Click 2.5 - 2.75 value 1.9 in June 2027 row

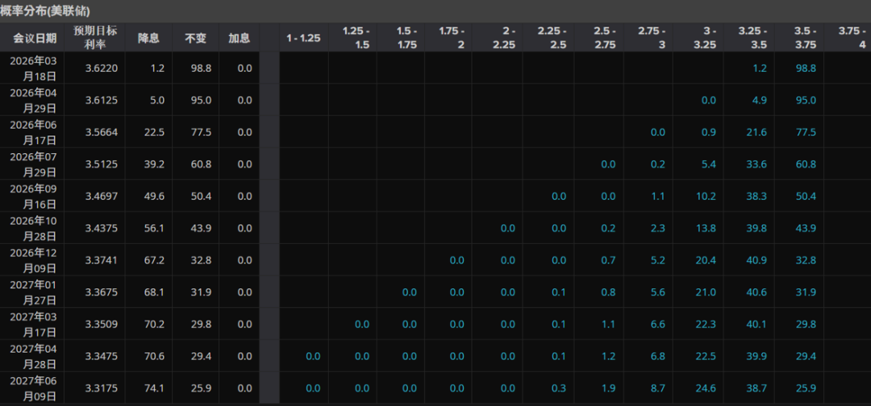click(x=608, y=388)
